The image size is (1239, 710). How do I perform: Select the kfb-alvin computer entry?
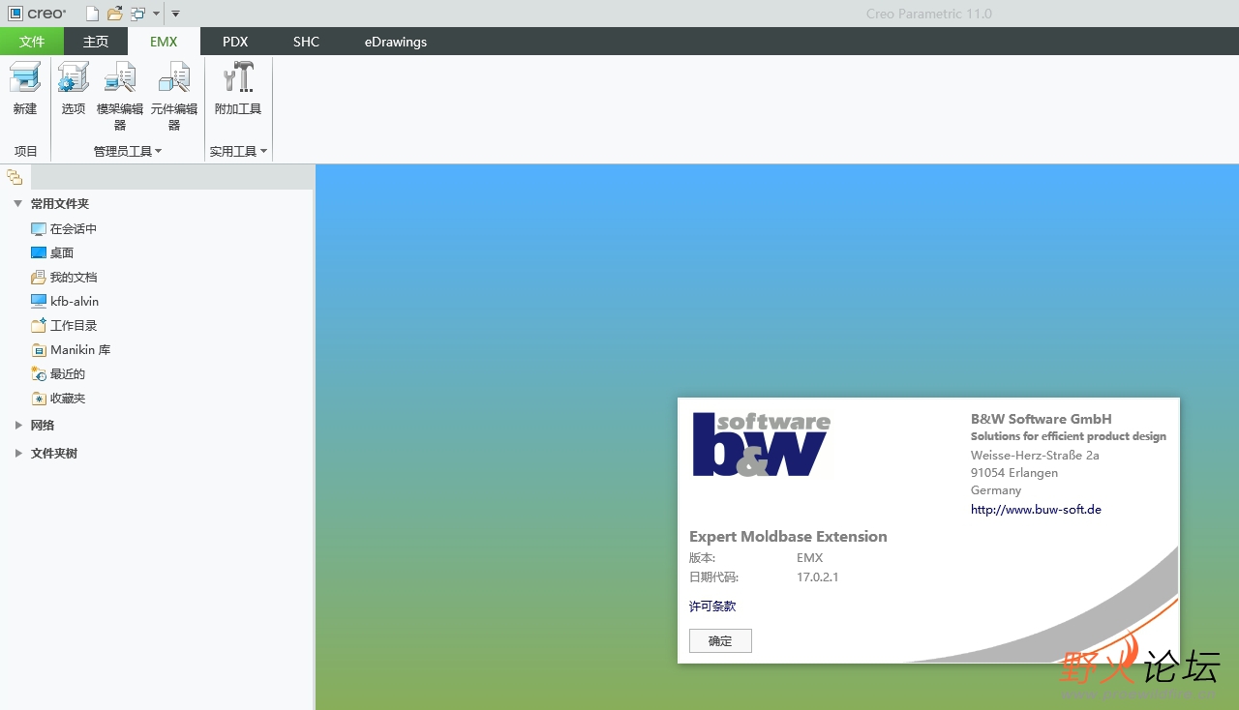65,302
